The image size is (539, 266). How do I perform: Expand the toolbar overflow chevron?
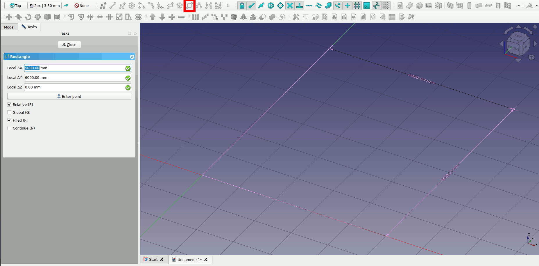[519, 6]
